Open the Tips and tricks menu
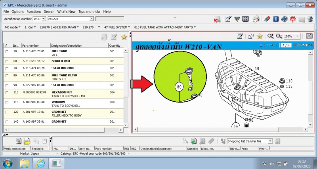This screenshot has height=169, width=317. coord(90,11)
